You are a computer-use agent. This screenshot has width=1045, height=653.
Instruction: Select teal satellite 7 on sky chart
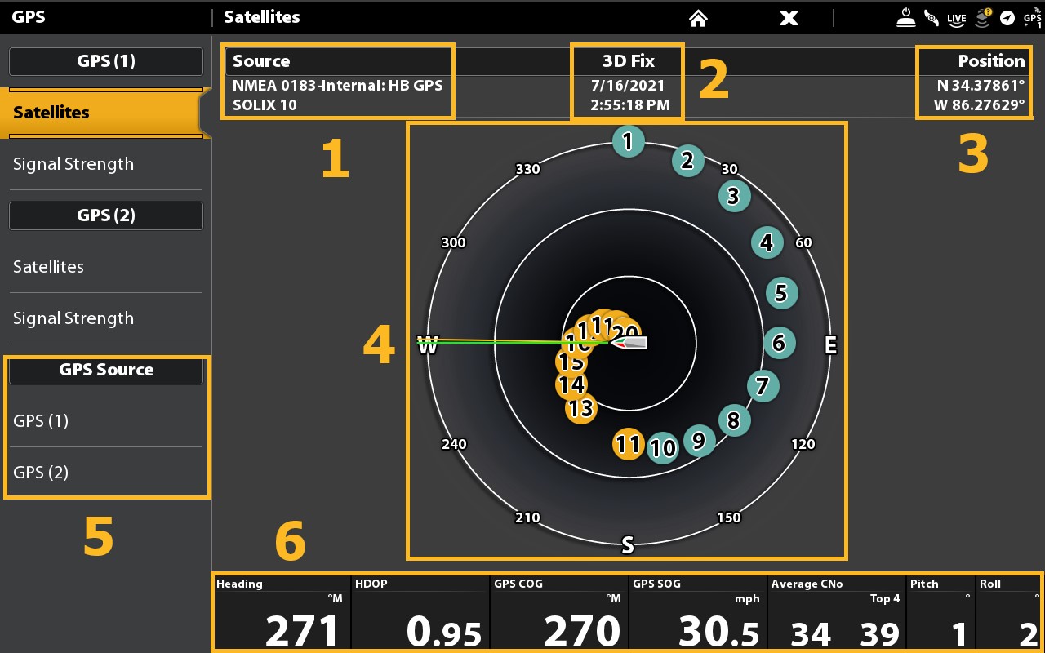pyautogui.click(x=763, y=385)
